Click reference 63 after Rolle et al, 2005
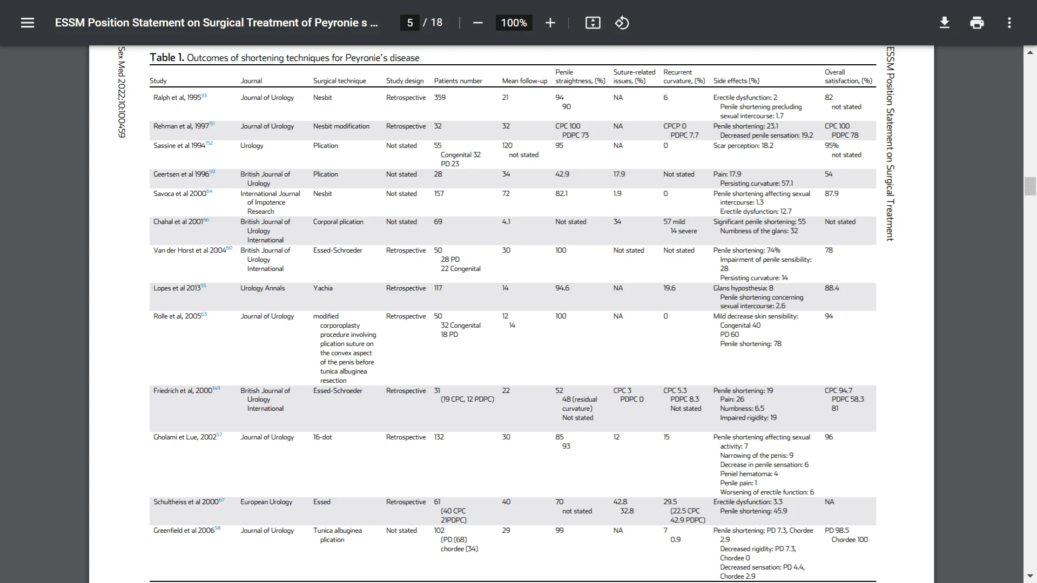1037x583 pixels. [204, 314]
